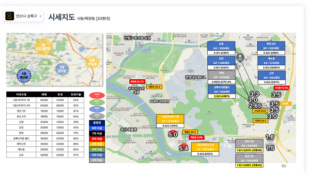310x174 pixels.
Task: Click the 5등 yellow circle on overview map
Action: [92, 62]
